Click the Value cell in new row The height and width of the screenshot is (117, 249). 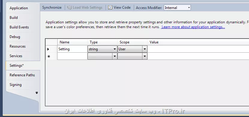(x=198, y=56)
